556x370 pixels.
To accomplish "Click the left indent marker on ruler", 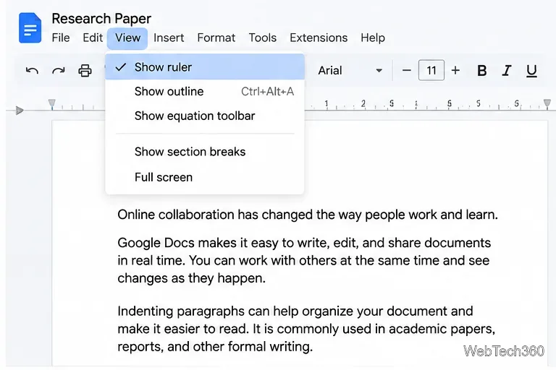I will click(52, 104).
